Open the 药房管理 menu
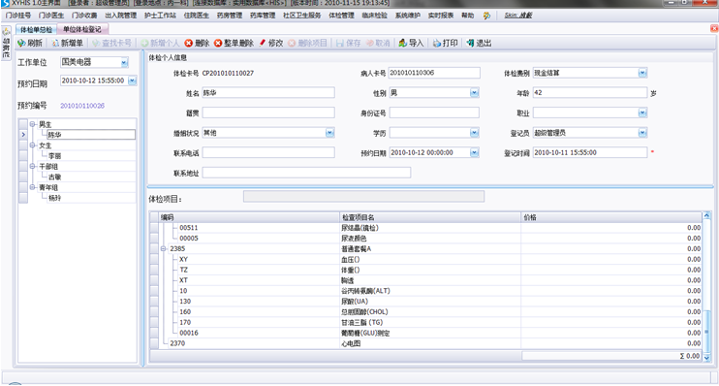 tap(230, 16)
